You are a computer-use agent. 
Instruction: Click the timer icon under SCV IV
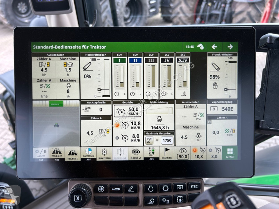[x=164, y=94]
